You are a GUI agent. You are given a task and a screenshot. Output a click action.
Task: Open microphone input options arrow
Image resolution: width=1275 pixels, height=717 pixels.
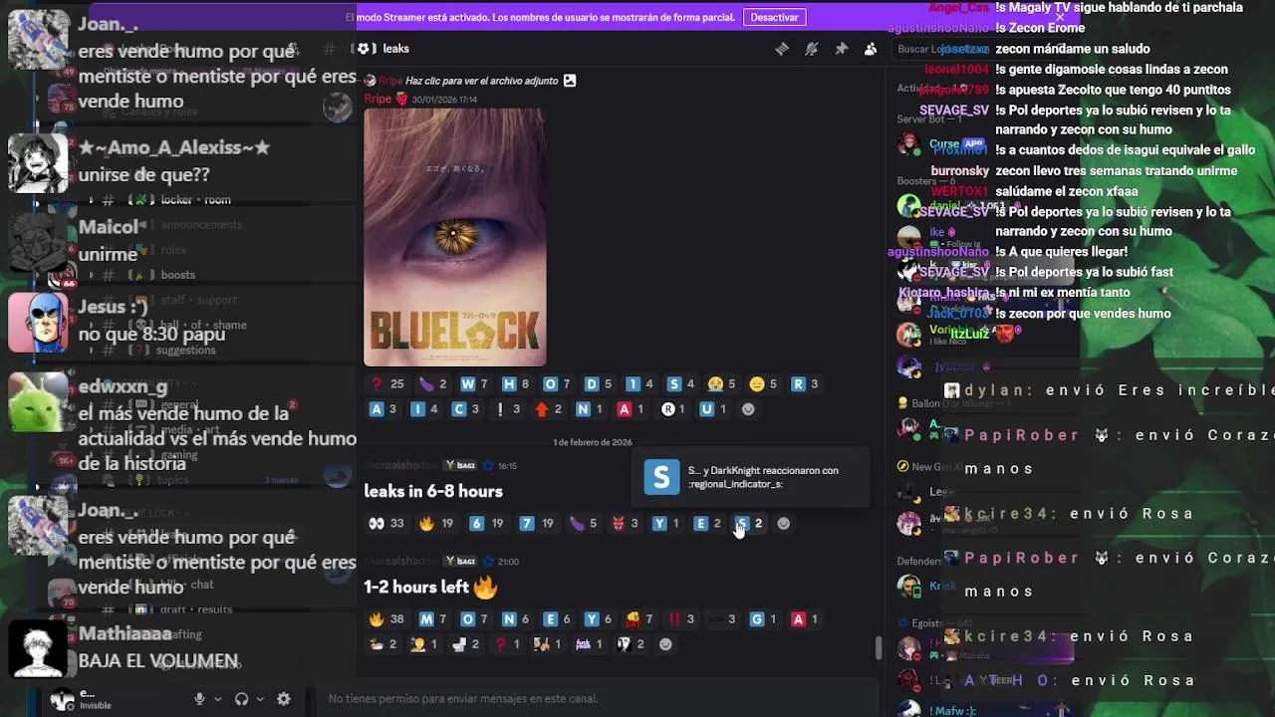click(217, 699)
